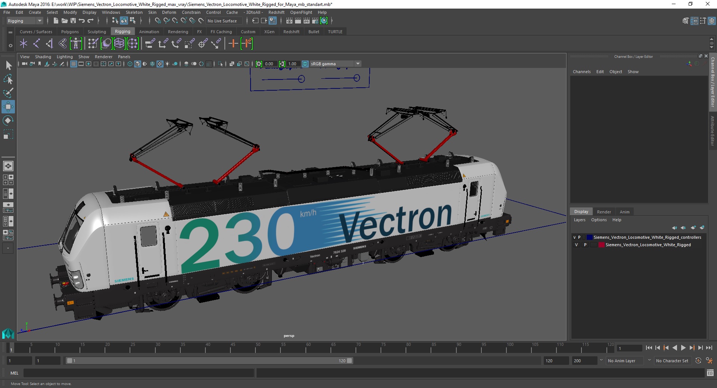Click the Undo arrow icon

tap(82, 21)
